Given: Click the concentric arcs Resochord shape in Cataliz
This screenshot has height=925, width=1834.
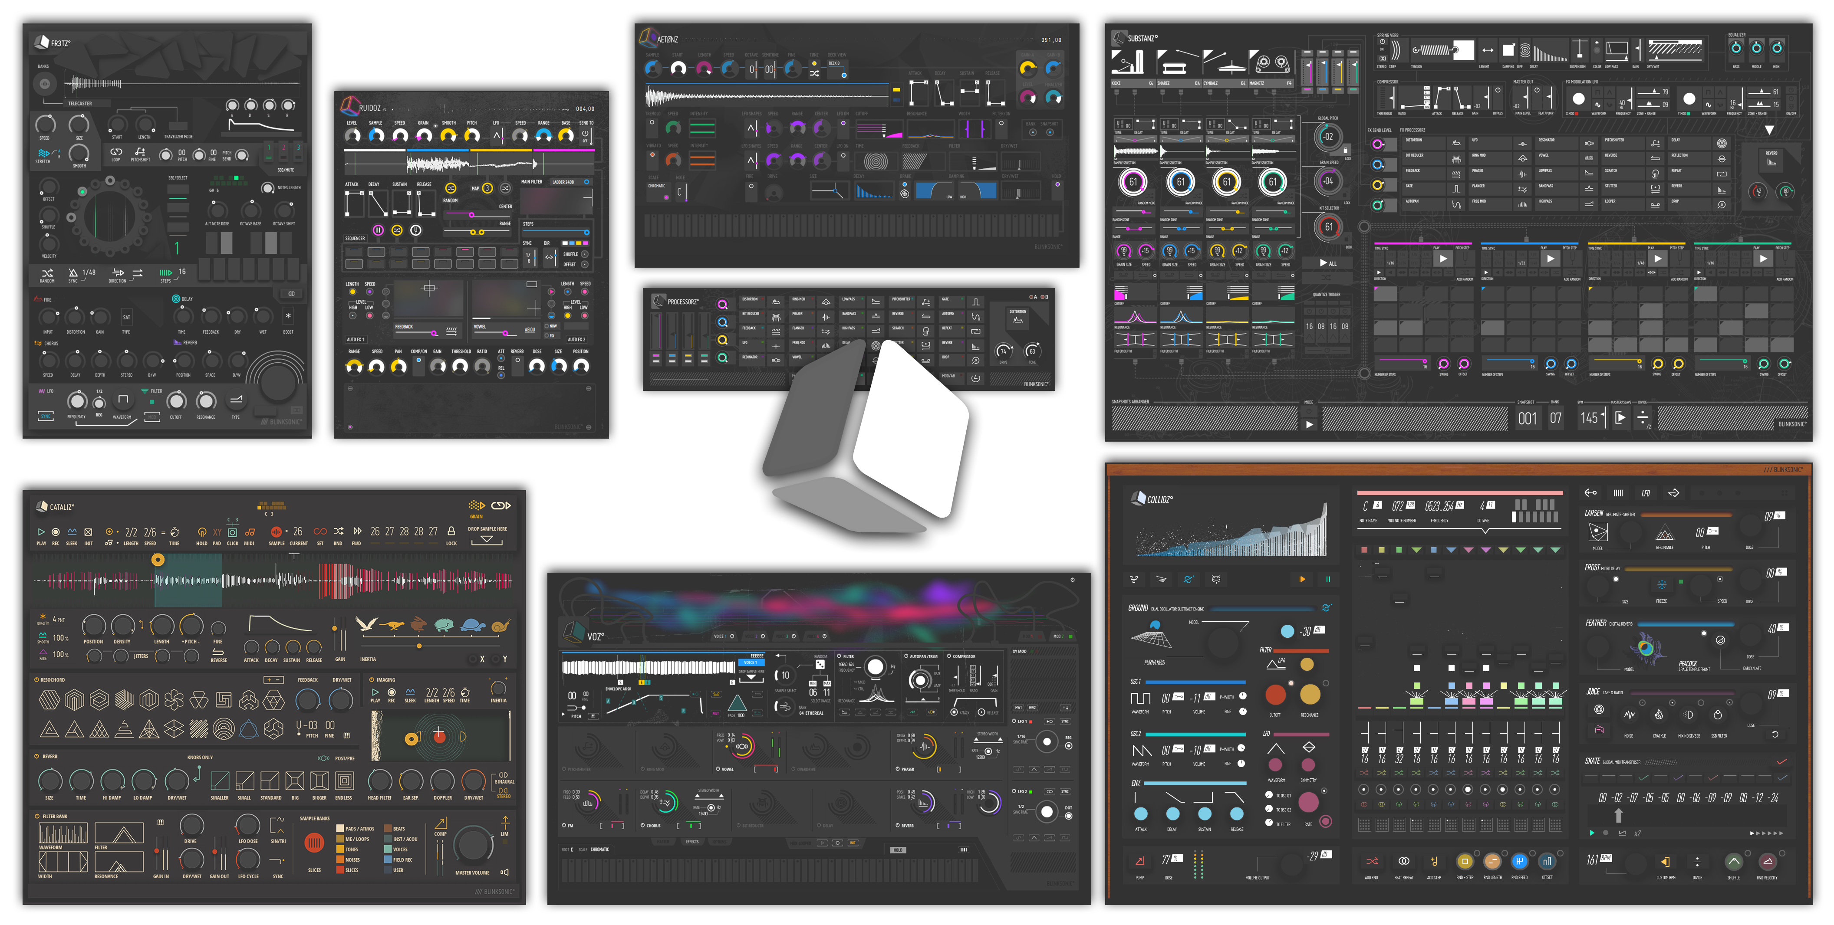Looking at the screenshot, I should point(224,728).
